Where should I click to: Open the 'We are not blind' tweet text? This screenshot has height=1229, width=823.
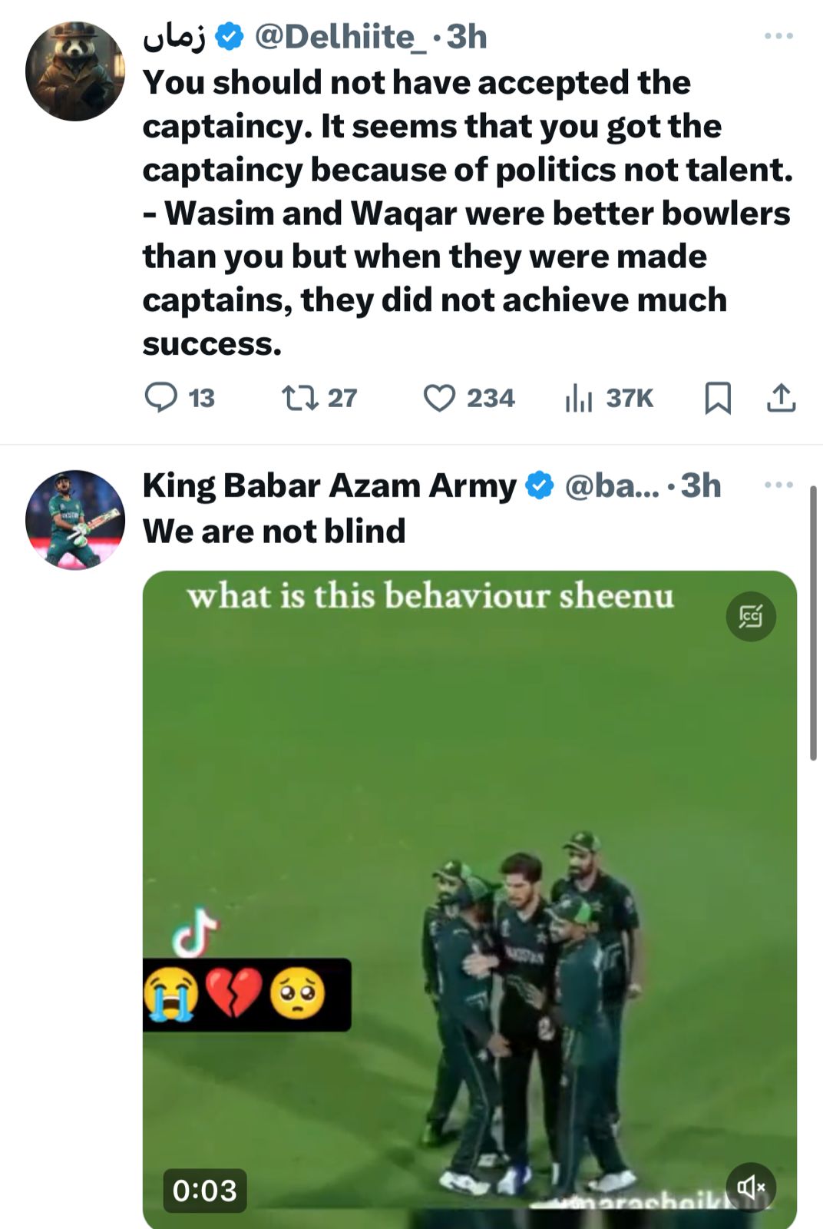click(274, 531)
